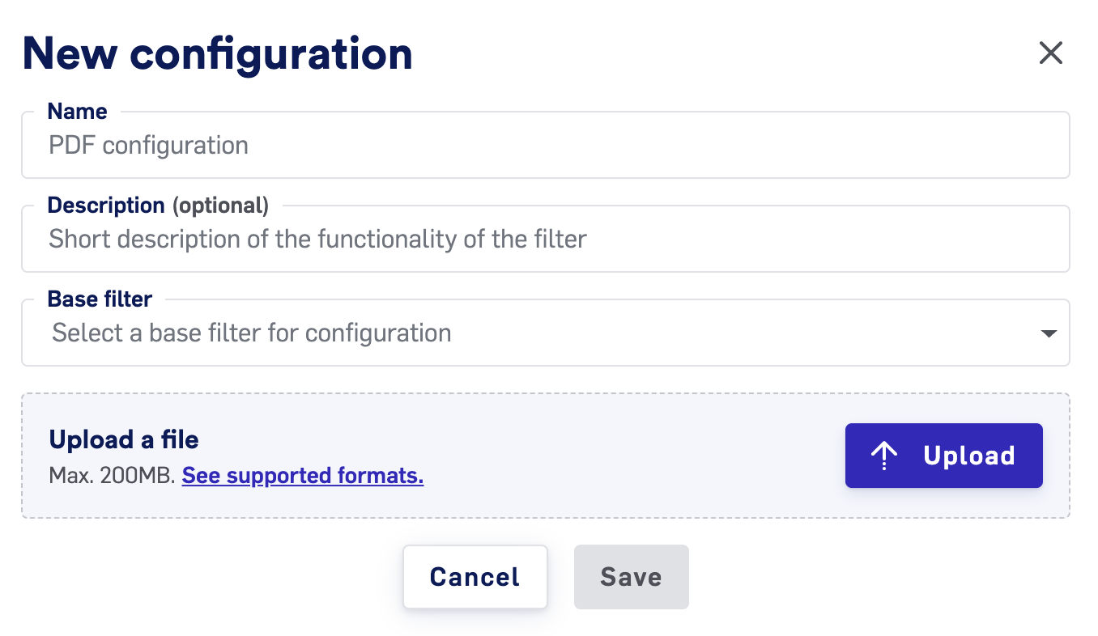
Task: Click the "Upload a file" heading
Action: pos(124,439)
